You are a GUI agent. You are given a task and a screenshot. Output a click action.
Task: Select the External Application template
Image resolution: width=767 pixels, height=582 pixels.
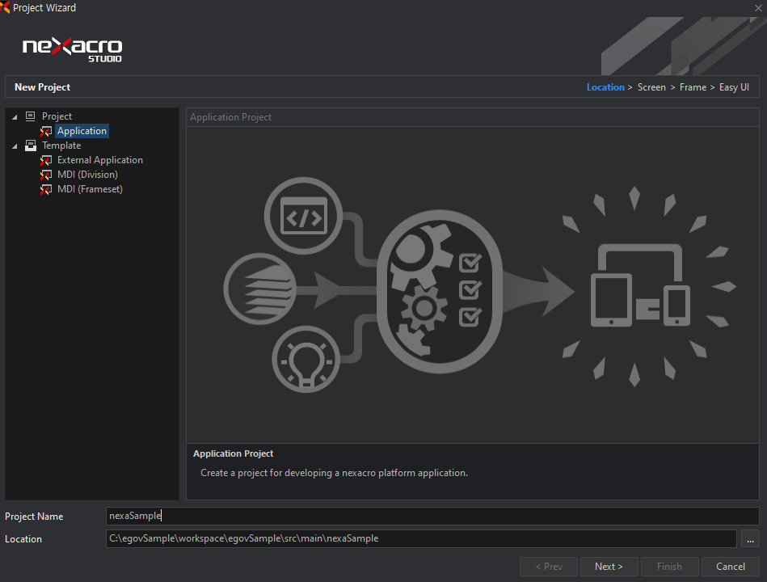tap(99, 160)
